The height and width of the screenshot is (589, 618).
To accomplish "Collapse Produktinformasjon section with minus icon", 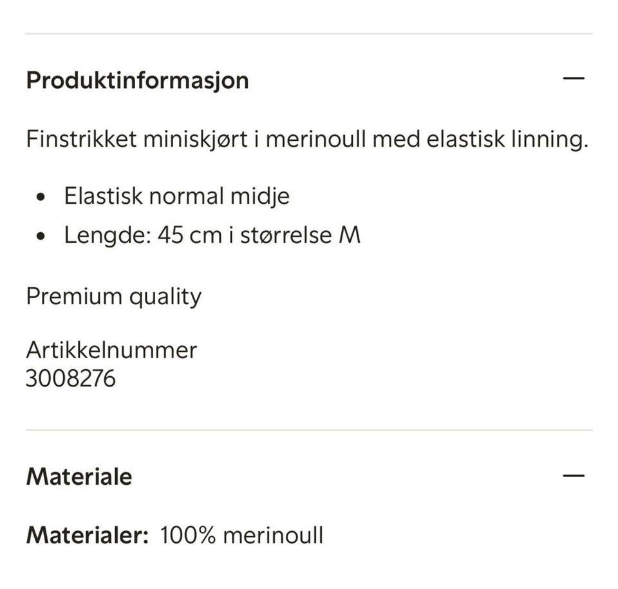I will pyautogui.click(x=573, y=79).
